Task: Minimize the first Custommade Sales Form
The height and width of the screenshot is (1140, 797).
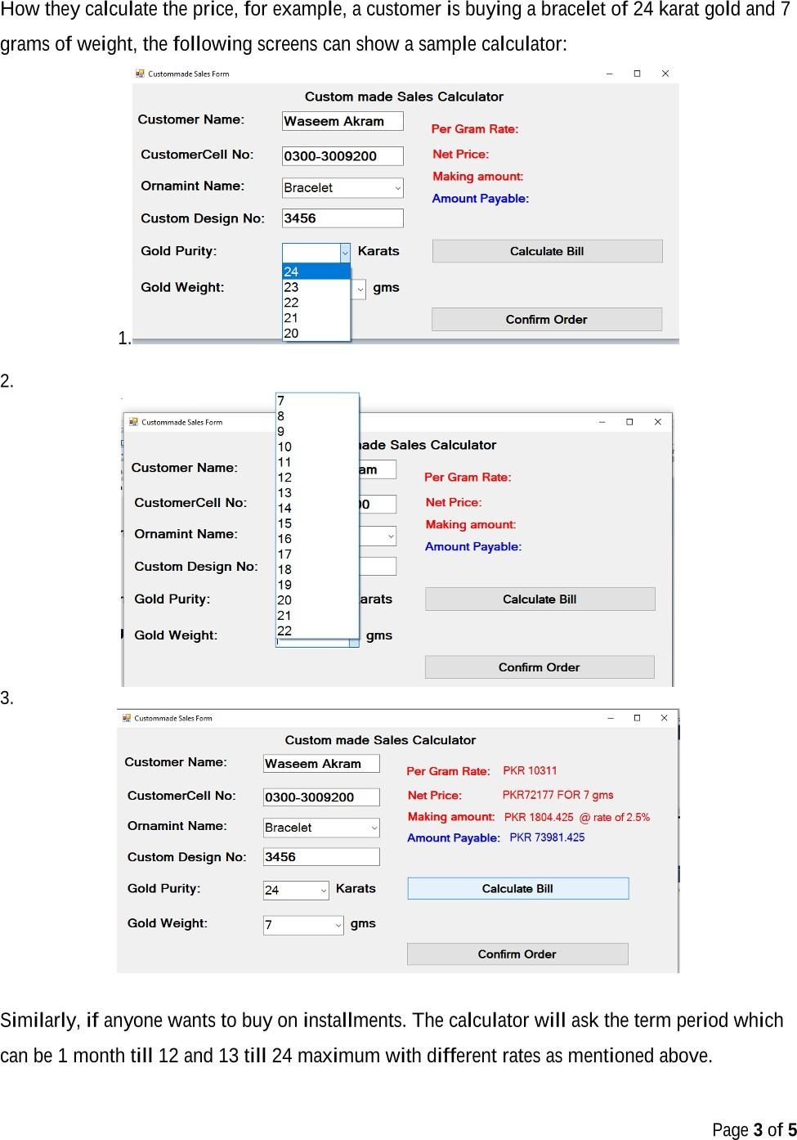Action: click(x=610, y=74)
